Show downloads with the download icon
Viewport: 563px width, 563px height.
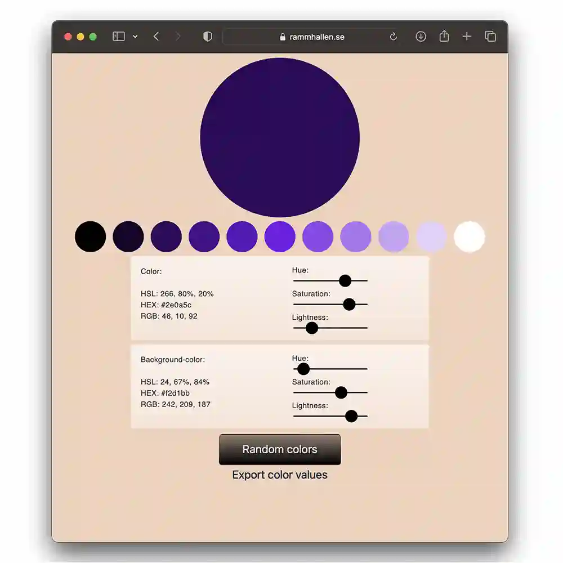421,36
